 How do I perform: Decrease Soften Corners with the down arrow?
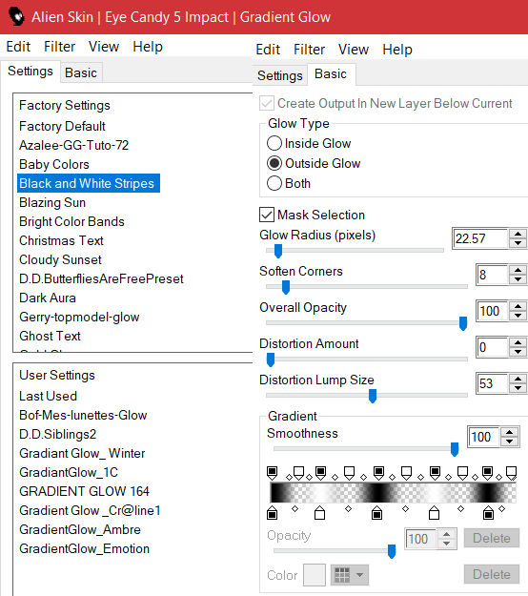point(518,279)
